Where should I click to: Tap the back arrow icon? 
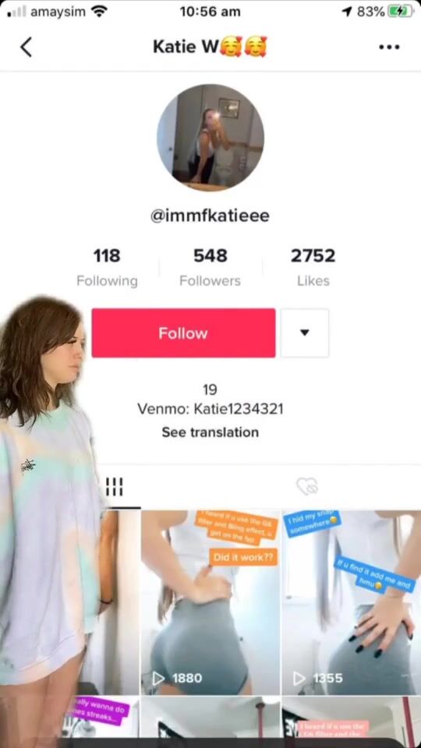(27, 48)
